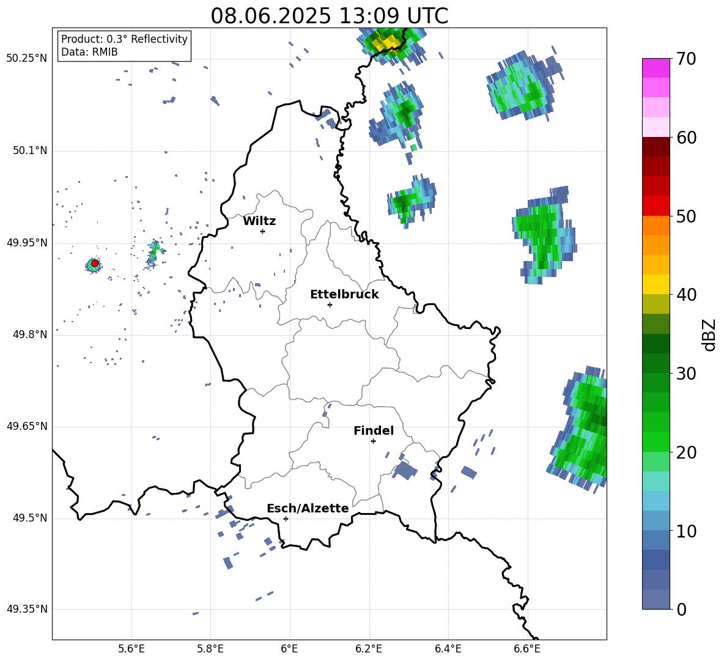Click the green rain cell east of 6.6°E
The height and width of the screenshot is (661, 724).
click(545, 235)
